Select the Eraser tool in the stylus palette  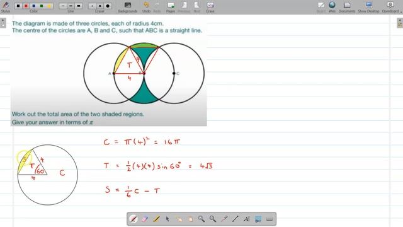pos(145,219)
